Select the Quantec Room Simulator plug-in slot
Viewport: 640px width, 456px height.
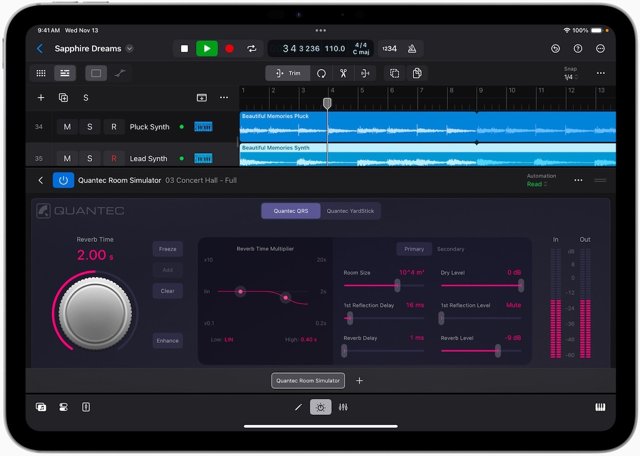pyautogui.click(x=308, y=381)
